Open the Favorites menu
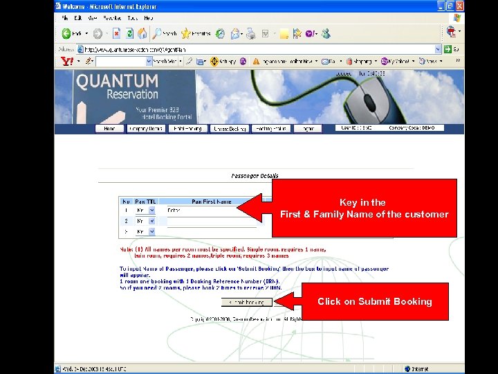 112,18
